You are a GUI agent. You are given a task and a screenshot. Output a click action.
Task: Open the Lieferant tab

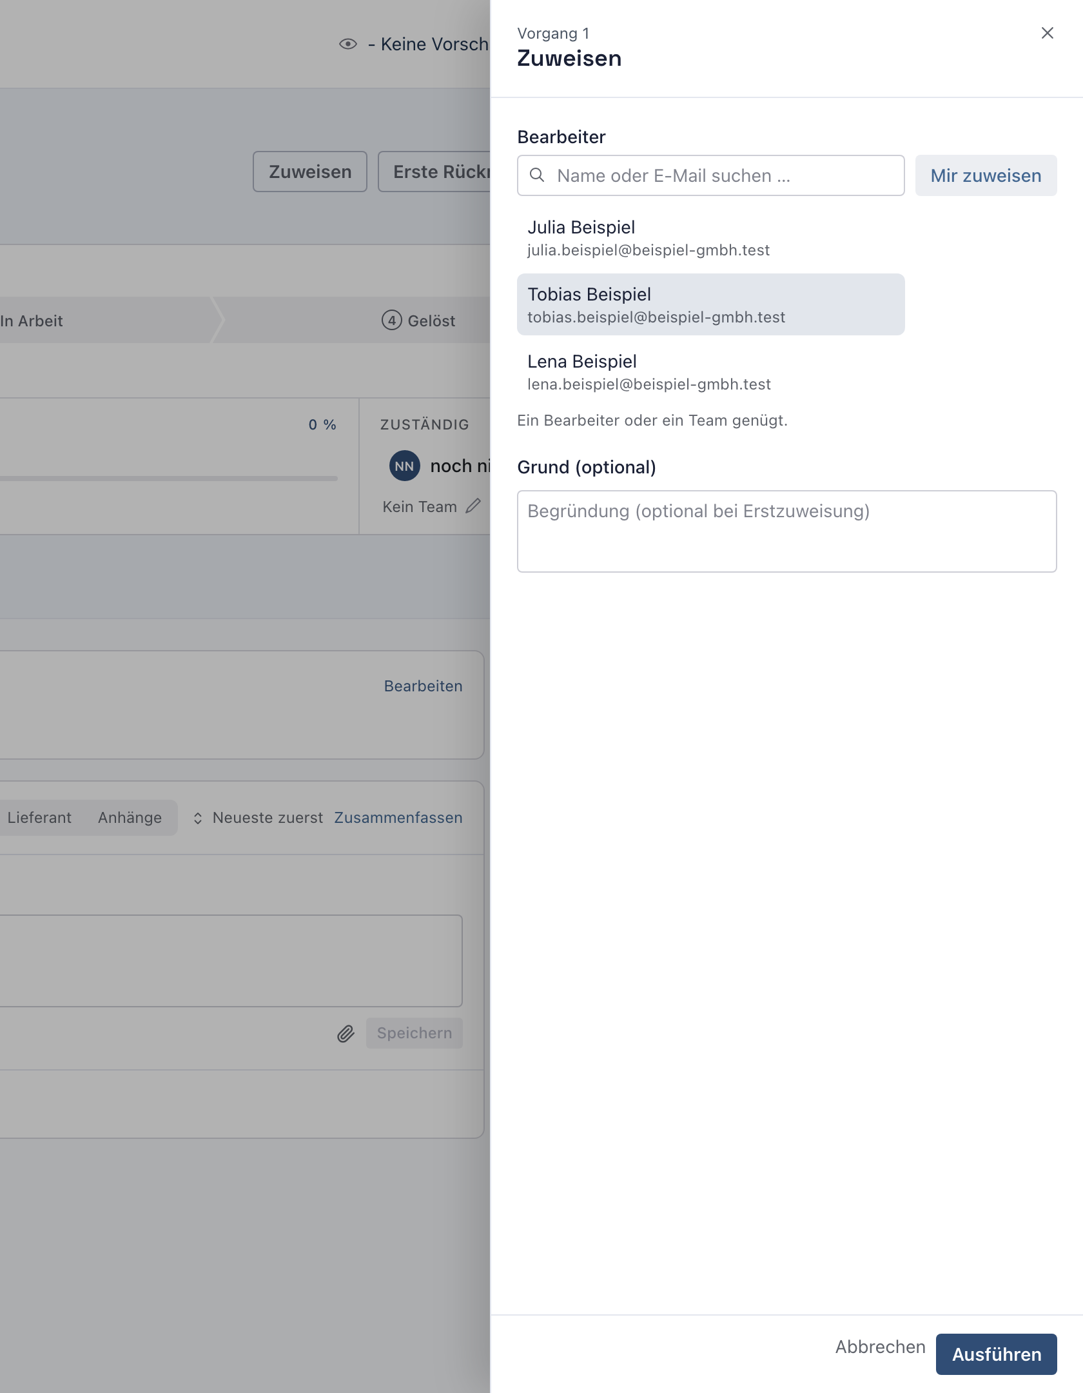tap(39, 818)
